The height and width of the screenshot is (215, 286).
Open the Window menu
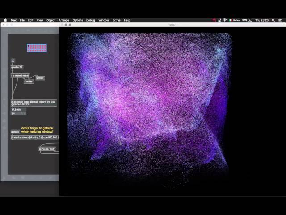[x=104, y=20]
